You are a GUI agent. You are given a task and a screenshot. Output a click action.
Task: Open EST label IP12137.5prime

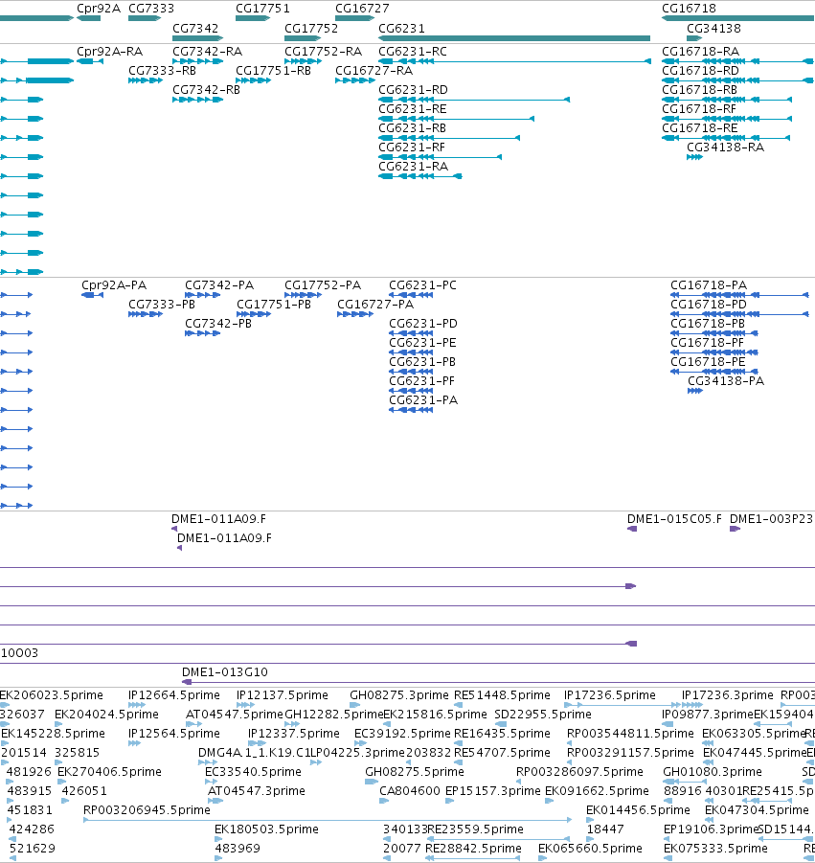283,695
